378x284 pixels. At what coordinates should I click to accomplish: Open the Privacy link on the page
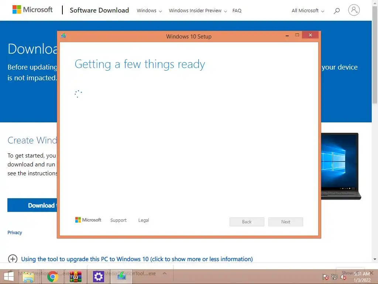click(x=15, y=233)
